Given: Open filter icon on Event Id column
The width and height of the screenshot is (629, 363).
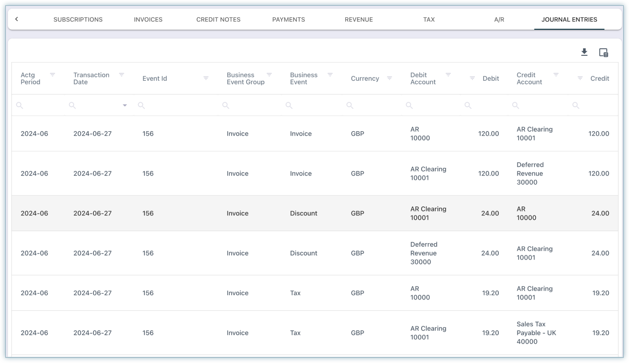Looking at the screenshot, I should tap(206, 78).
